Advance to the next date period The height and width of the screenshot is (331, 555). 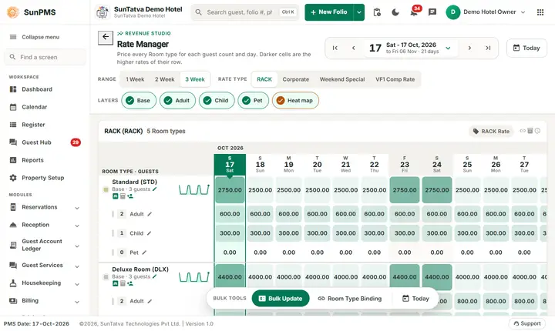[469, 48]
